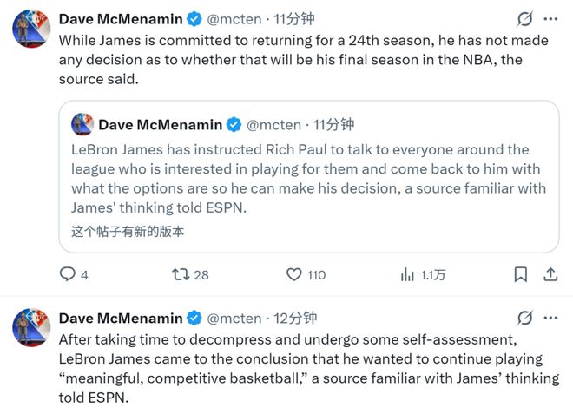Share the first tweet via upload icon
Viewport: 573px width, 414px height.
[x=550, y=274]
